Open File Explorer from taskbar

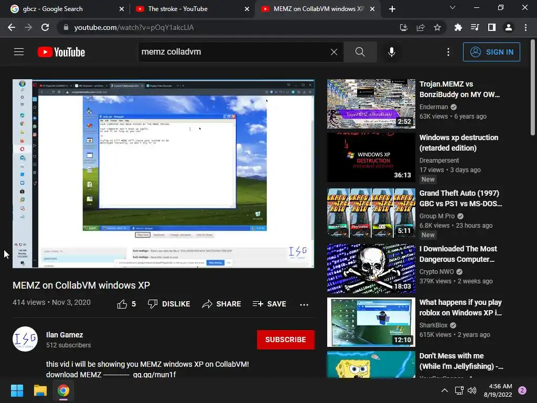pos(40,390)
